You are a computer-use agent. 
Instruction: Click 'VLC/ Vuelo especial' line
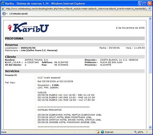(x=49, y=78)
